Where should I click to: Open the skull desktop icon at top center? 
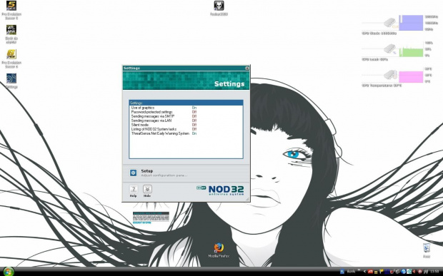(219, 6)
